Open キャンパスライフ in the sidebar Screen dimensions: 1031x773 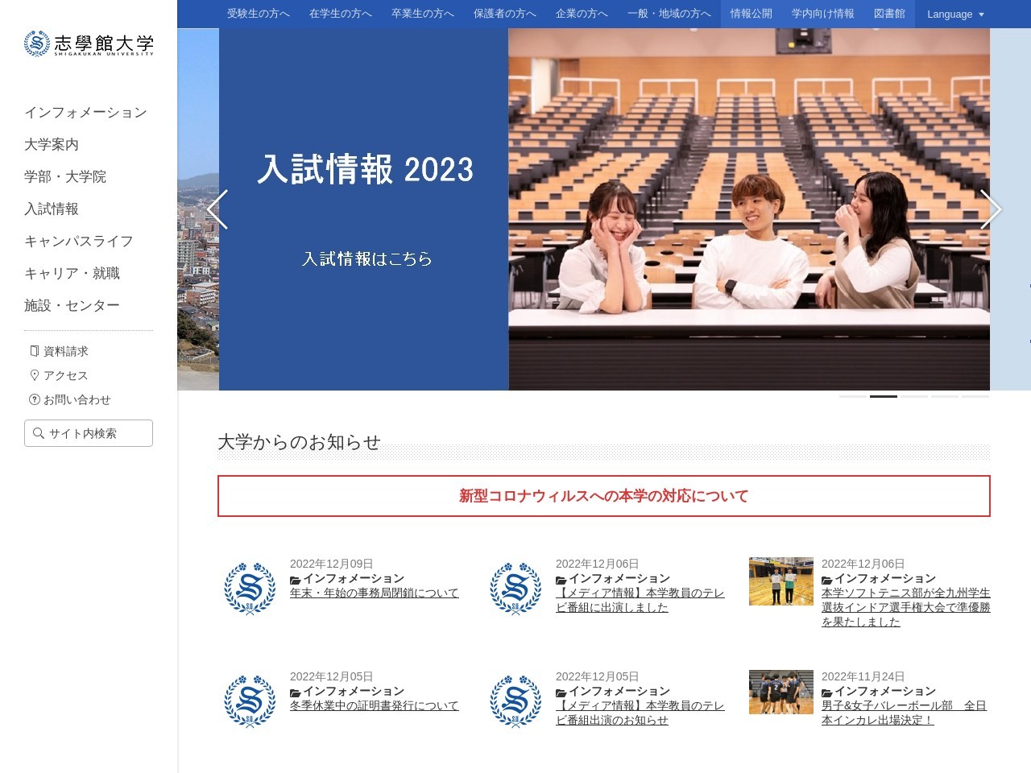click(x=79, y=241)
